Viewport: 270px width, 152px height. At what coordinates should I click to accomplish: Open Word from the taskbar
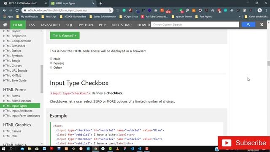point(44,149)
